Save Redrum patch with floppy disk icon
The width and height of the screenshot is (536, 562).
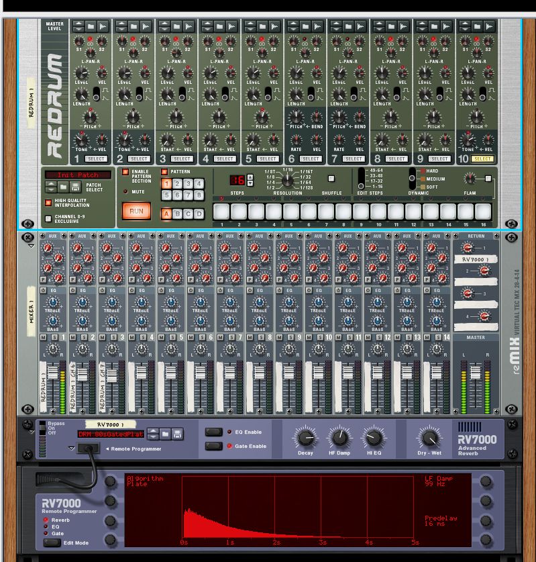[x=75, y=187]
